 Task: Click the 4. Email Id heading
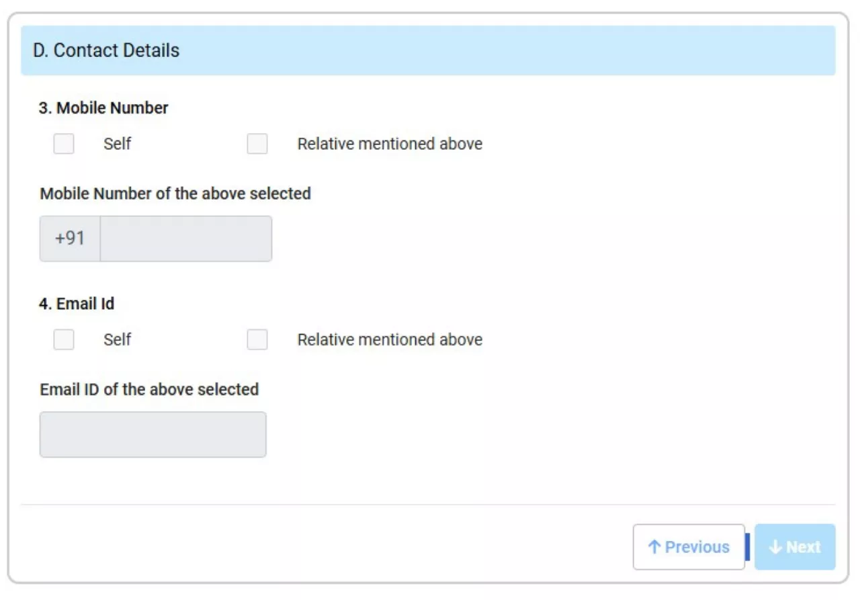pyautogui.click(x=77, y=304)
